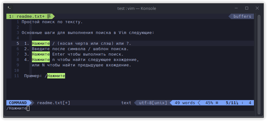Click 'Enter' word on line 7

tap(59, 54)
